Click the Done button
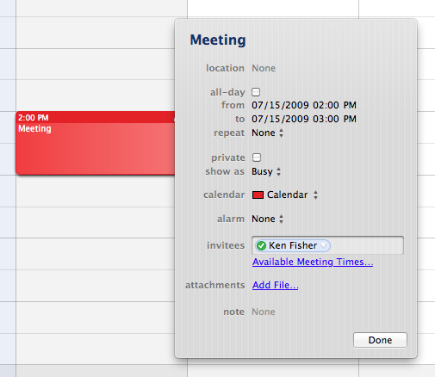This screenshot has height=377, width=435. click(380, 340)
